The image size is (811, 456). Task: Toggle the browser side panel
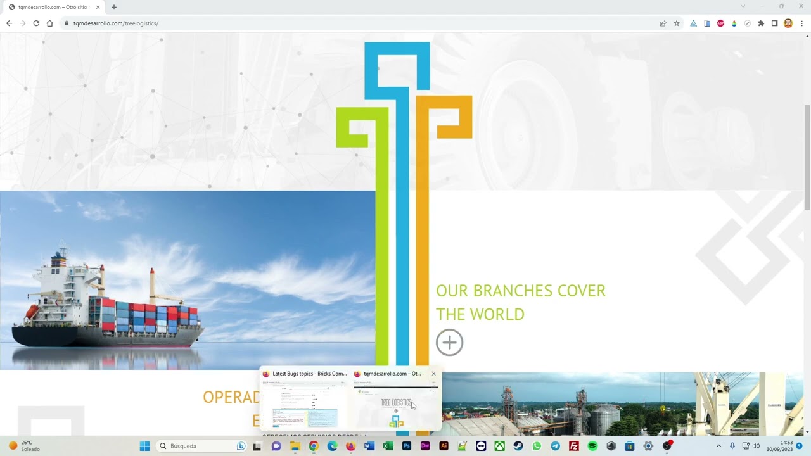pos(774,23)
